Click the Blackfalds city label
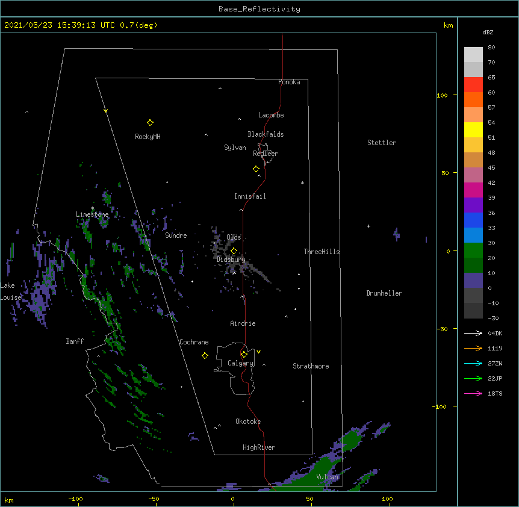The image size is (519, 507). [266, 134]
